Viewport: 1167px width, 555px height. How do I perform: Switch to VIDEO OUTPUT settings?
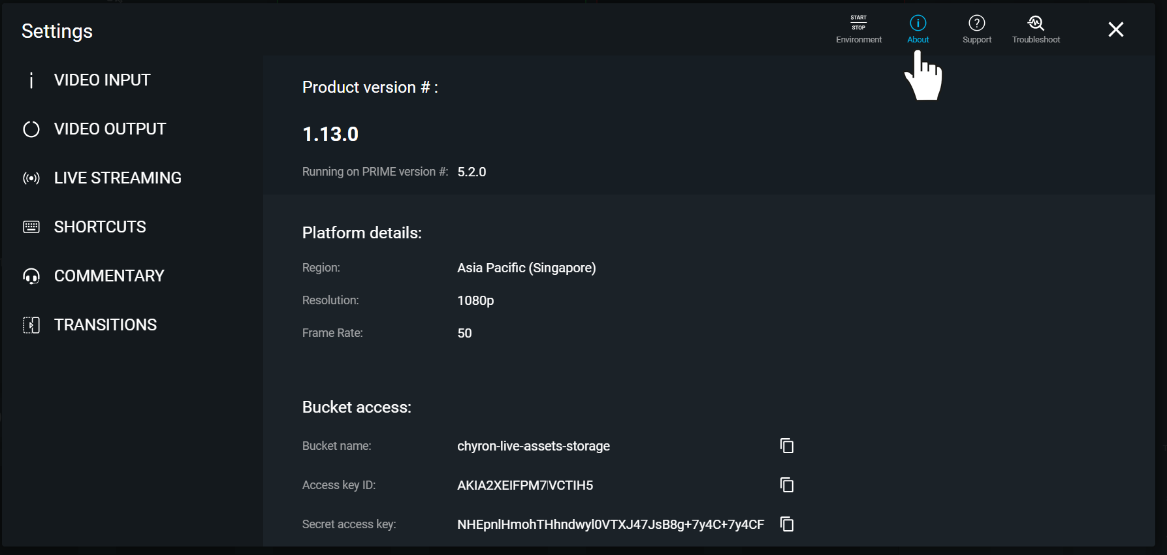[x=110, y=129]
